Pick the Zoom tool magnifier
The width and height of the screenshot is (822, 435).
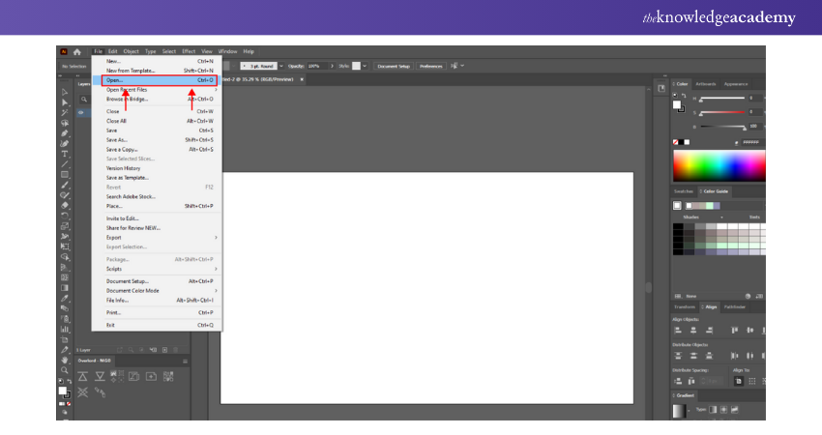coord(65,369)
